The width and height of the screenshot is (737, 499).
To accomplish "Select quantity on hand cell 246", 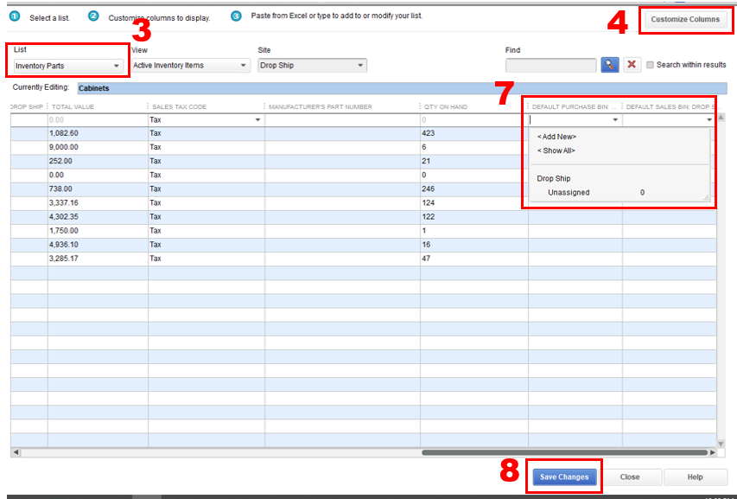I will coord(474,189).
